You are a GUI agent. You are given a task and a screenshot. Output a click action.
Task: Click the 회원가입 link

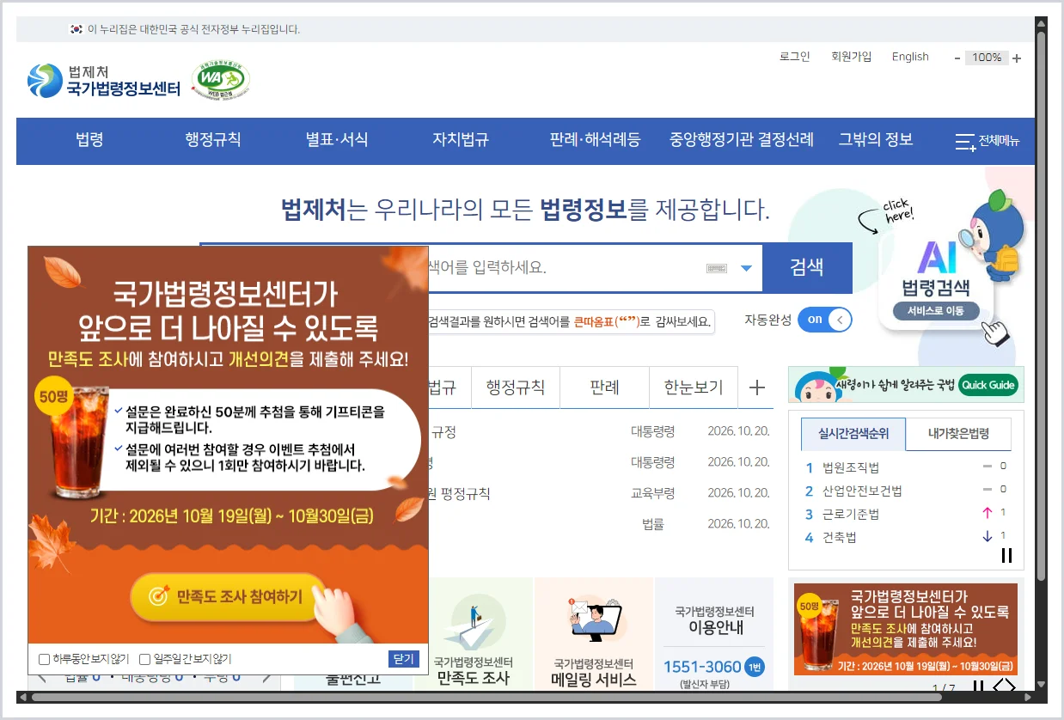click(x=851, y=57)
